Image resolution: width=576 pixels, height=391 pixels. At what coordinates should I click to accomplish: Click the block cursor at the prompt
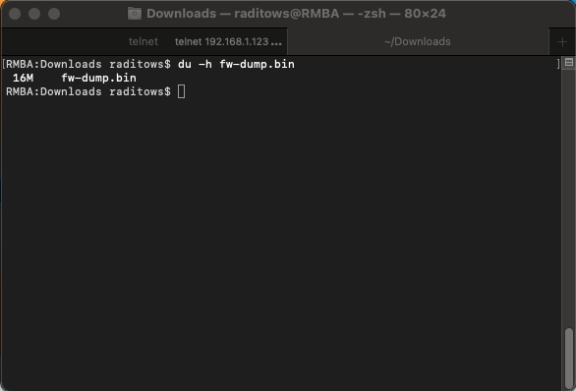pyautogui.click(x=182, y=91)
